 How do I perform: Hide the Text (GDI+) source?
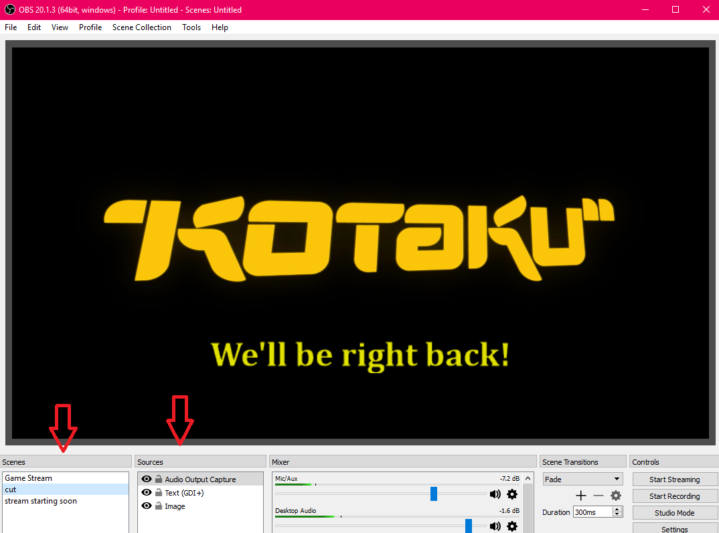147,493
